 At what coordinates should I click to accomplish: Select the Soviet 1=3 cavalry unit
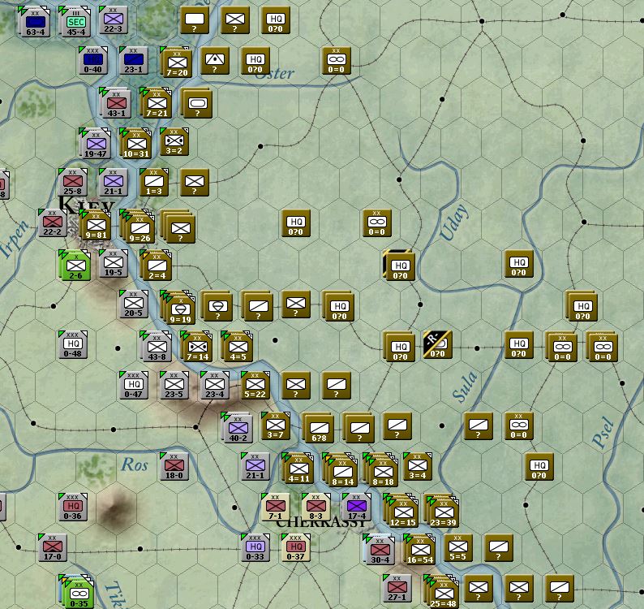153,182
